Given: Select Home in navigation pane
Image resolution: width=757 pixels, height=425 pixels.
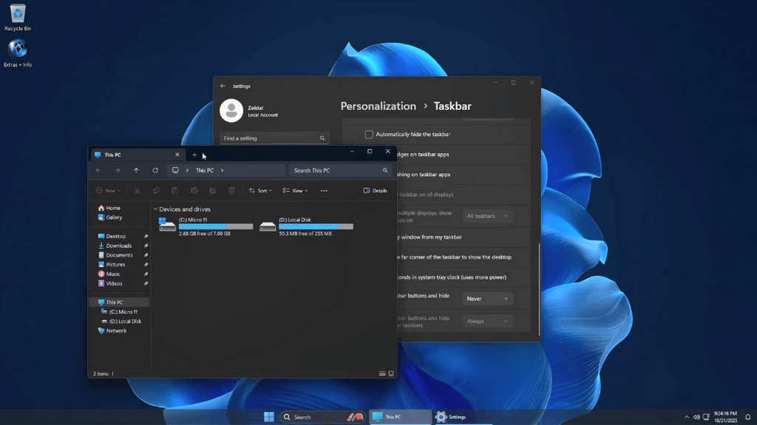Looking at the screenshot, I should point(109,208).
